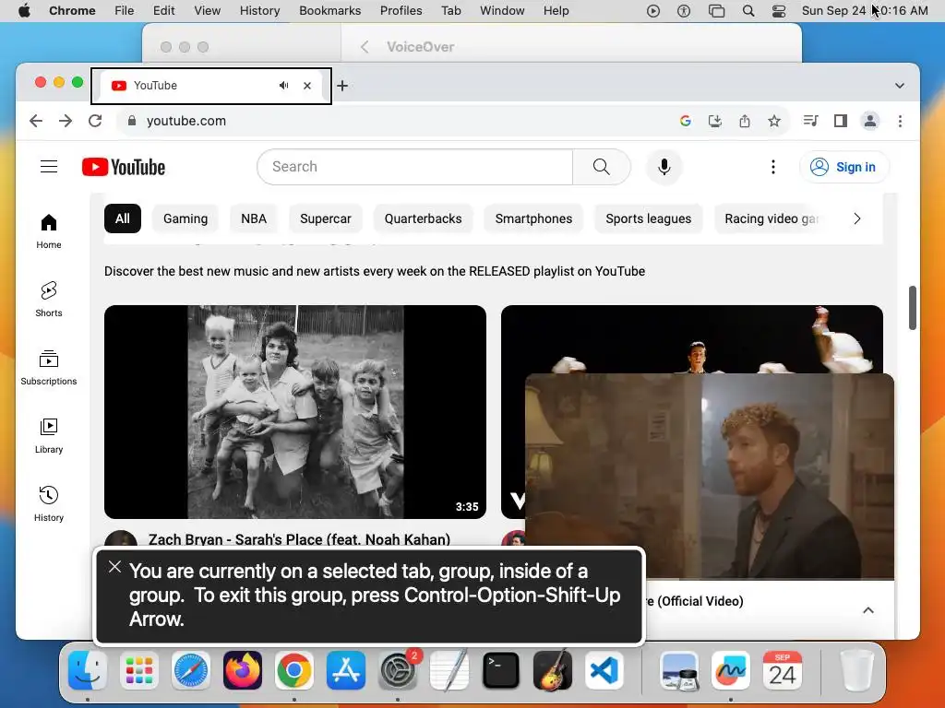Open Shorts in sidebar
The width and height of the screenshot is (945, 708).
coord(49,300)
